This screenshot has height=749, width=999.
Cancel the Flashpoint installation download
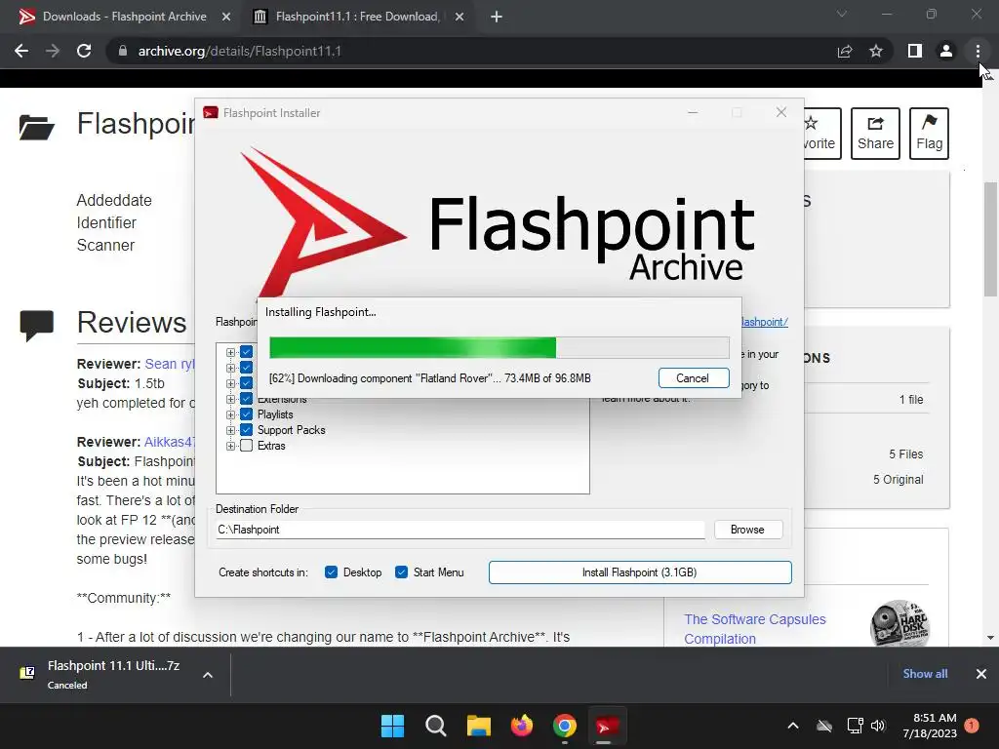point(694,378)
